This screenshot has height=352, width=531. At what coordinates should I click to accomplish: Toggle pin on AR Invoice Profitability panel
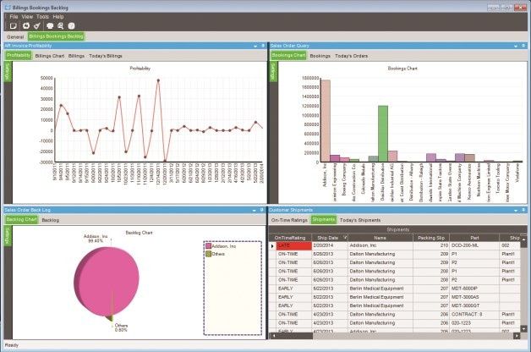click(x=263, y=46)
